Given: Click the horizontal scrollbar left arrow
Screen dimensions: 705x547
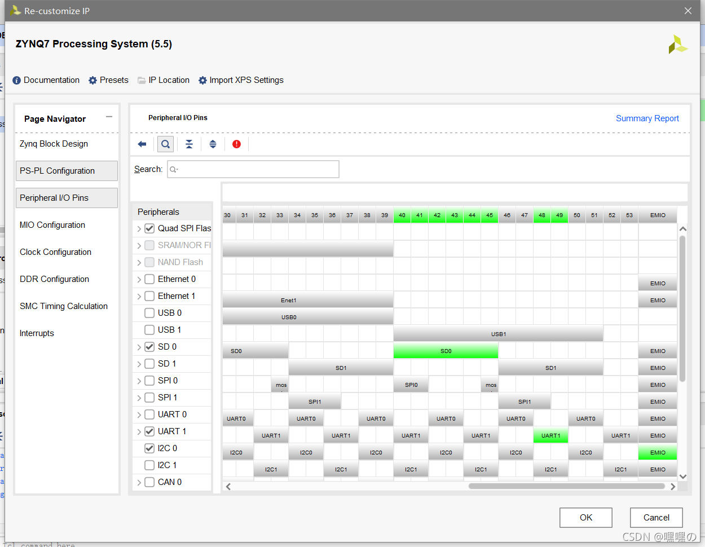Looking at the screenshot, I should 228,486.
